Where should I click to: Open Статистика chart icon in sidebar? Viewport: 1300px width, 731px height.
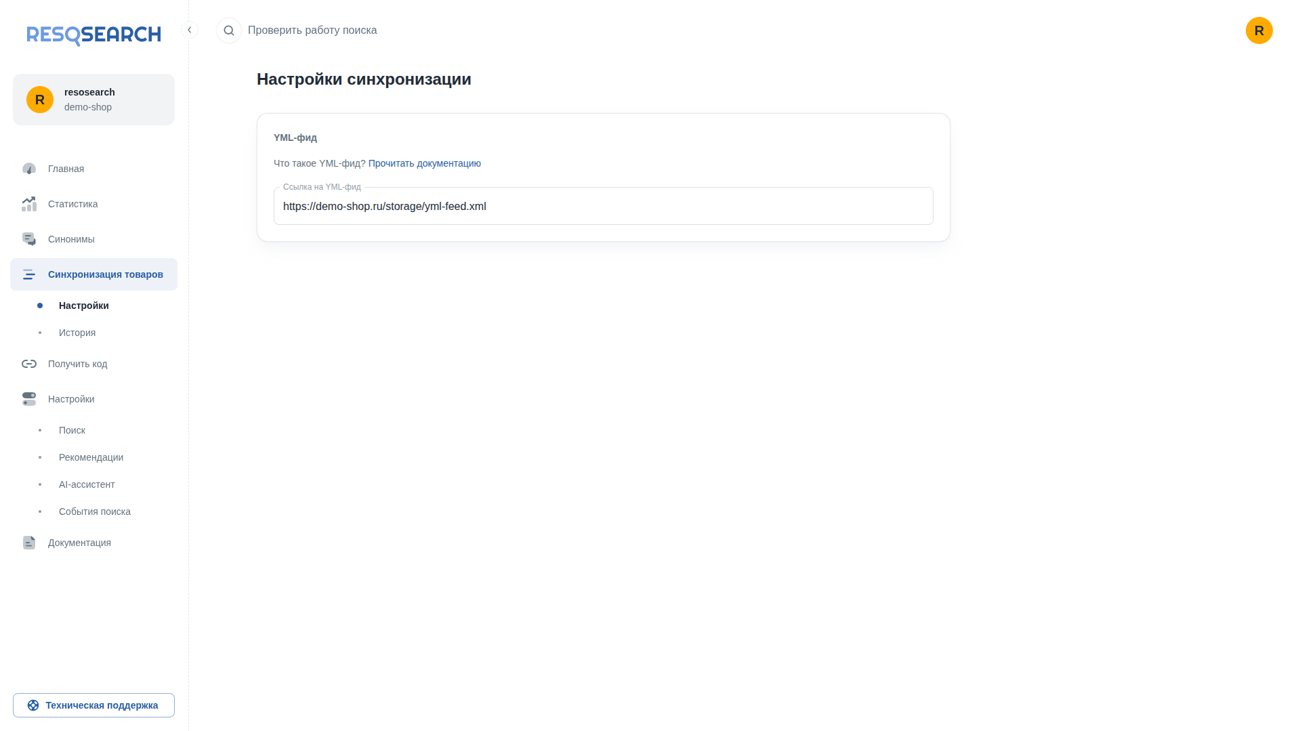coord(29,204)
